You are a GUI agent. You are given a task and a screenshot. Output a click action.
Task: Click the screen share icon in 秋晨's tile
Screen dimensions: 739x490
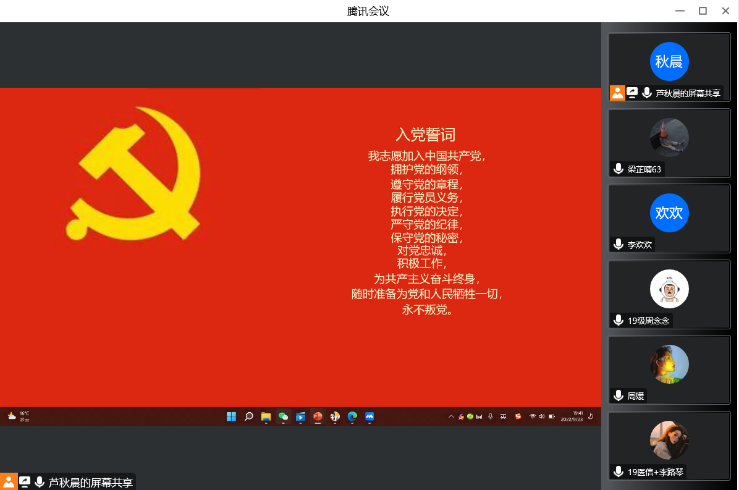(633, 93)
